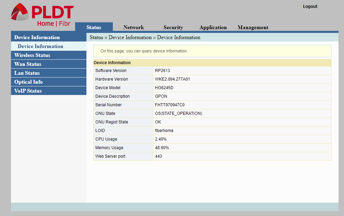The width and height of the screenshot is (344, 216).
Task: Click Status in the breadcrumb trail
Action: click(96, 37)
